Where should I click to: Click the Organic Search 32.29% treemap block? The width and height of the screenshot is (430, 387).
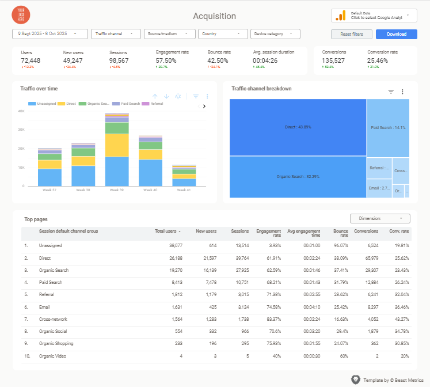coord(298,177)
